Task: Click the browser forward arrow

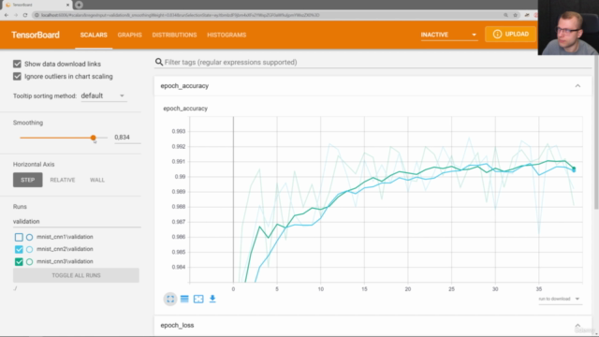Action: (16, 15)
